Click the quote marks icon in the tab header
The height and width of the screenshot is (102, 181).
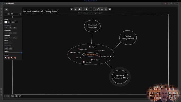click(x=169, y=3)
